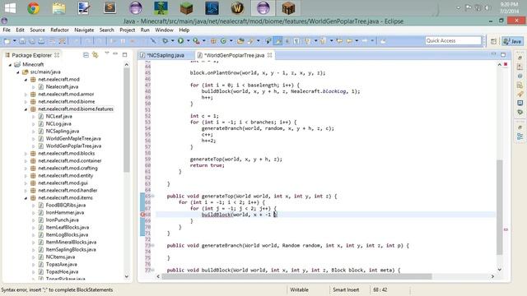The width and height of the screenshot is (527, 296).
Task: Select FoodBBQRibs.java in Package Explorer
Action: (x=66, y=206)
